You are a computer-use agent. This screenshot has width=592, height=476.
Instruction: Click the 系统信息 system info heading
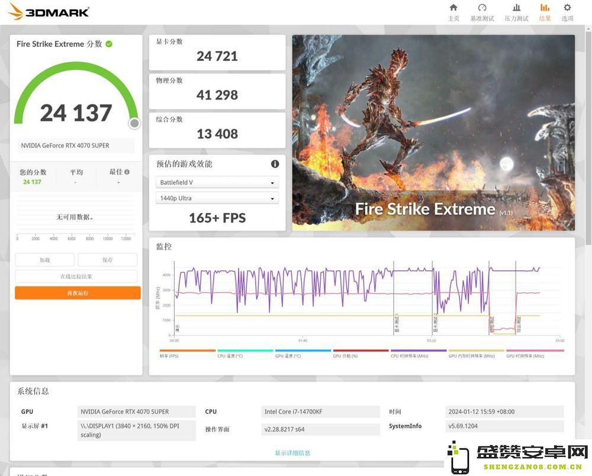point(33,391)
